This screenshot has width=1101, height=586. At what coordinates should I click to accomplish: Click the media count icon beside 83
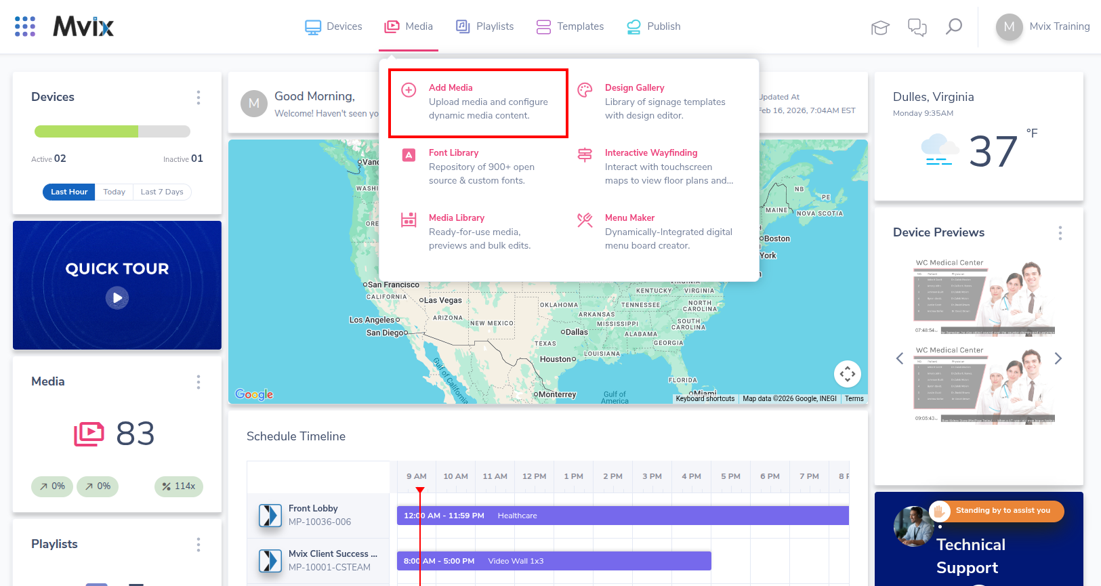(89, 434)
